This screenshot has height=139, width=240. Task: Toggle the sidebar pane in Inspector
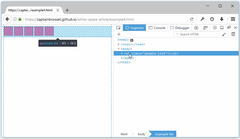coord(233,34)
